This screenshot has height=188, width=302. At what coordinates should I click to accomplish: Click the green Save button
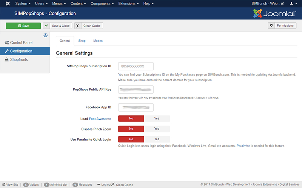pyautogui.click(x=23, y=26)
